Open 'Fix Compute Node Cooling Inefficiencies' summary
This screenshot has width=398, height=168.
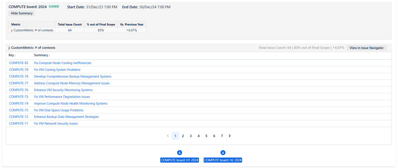pyautogui.click(x=63, y=63)
